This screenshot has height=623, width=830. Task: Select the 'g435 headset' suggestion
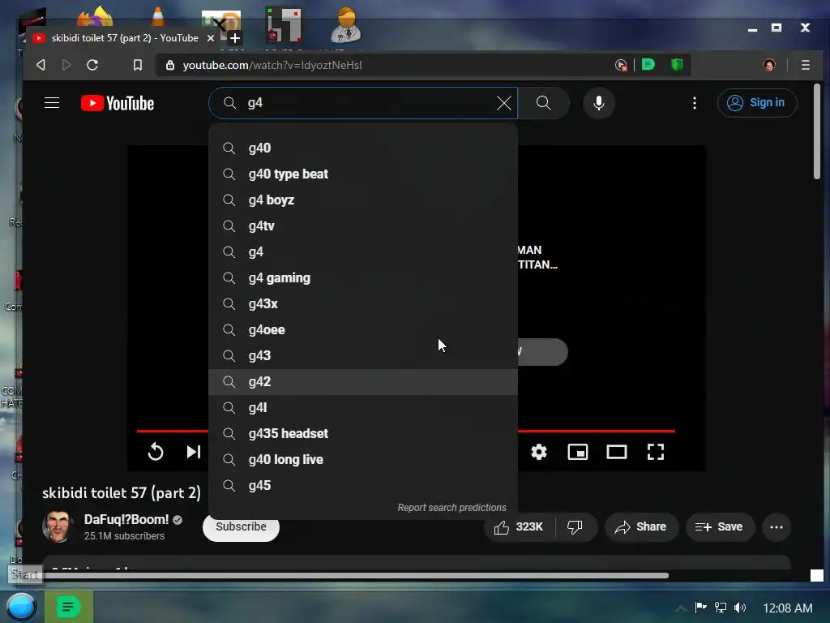click(x=363, y=433)
